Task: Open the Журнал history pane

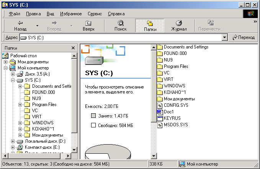Action: (179, 26)
